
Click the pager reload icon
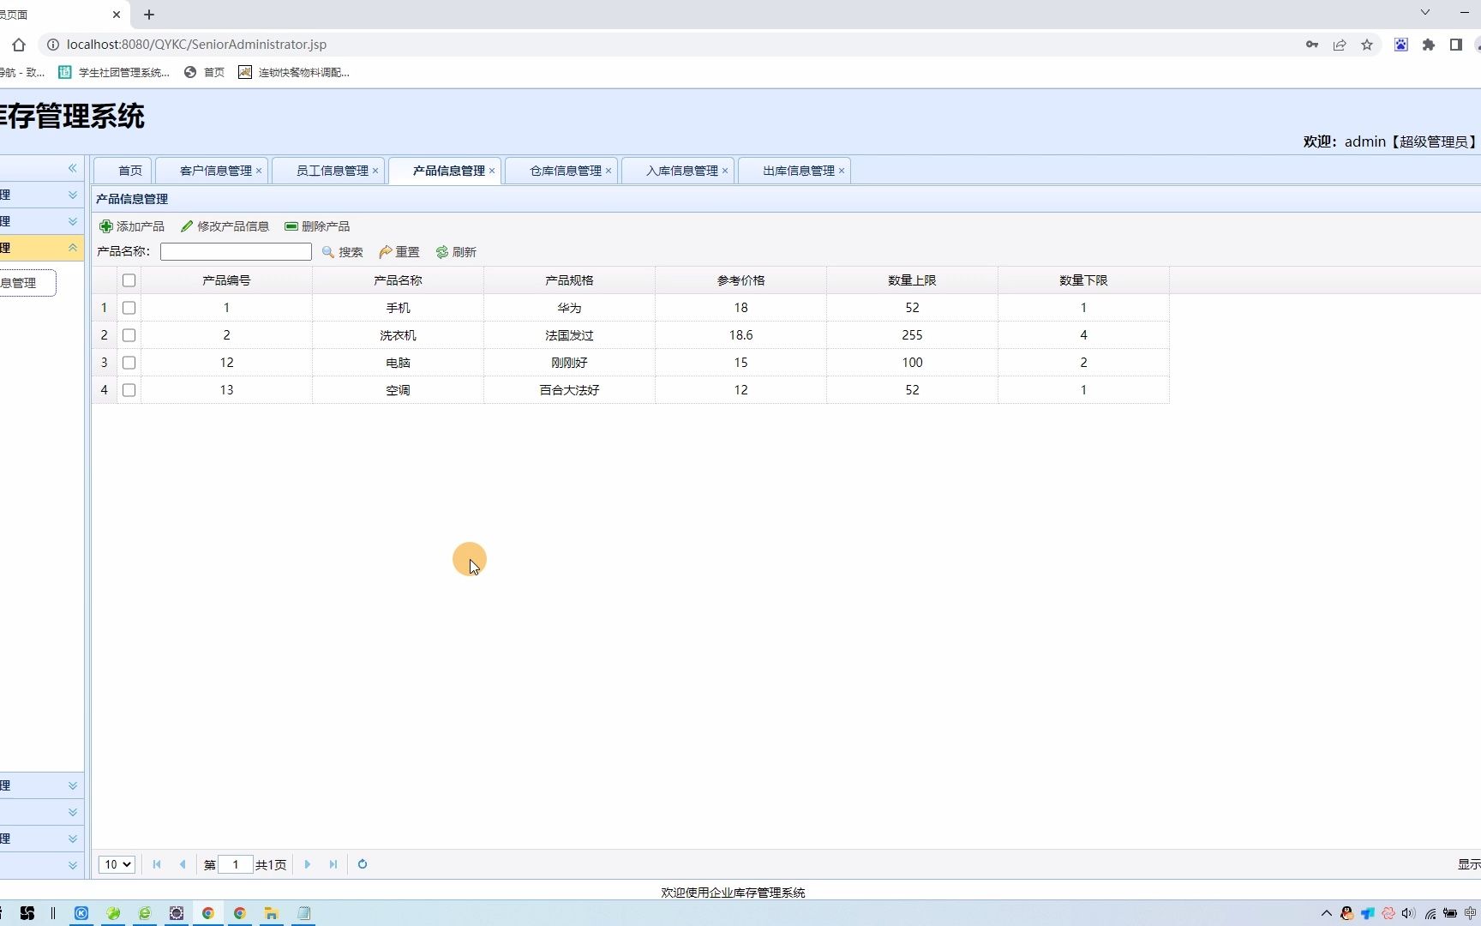363,864
